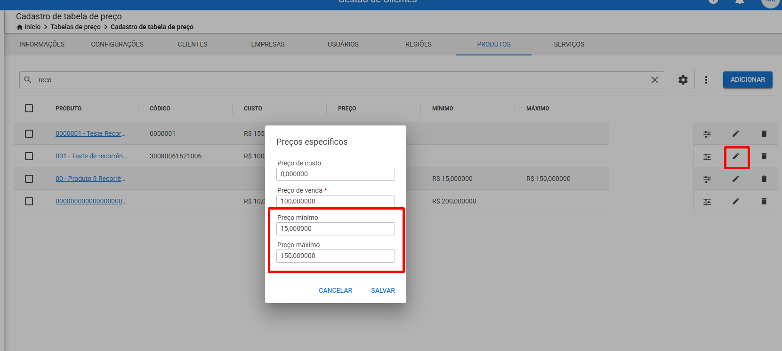This screenshot has height=351, width=782.
Task: Open adjustments icon for 001 Teste de recorrên row
Action: tap(707, 156)
